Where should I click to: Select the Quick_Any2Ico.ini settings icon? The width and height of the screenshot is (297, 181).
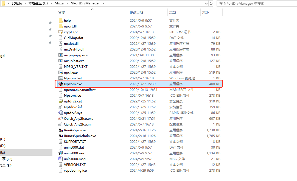61,124
